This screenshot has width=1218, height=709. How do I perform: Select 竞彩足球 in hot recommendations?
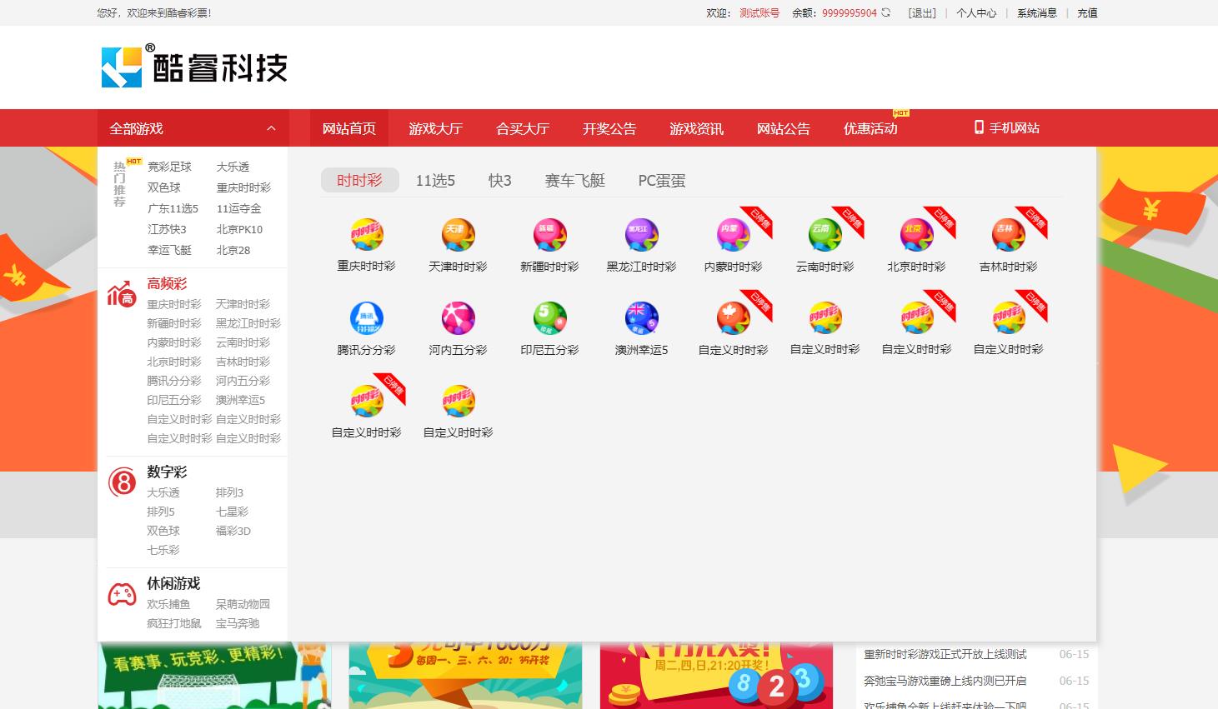[x=169, y=167]
